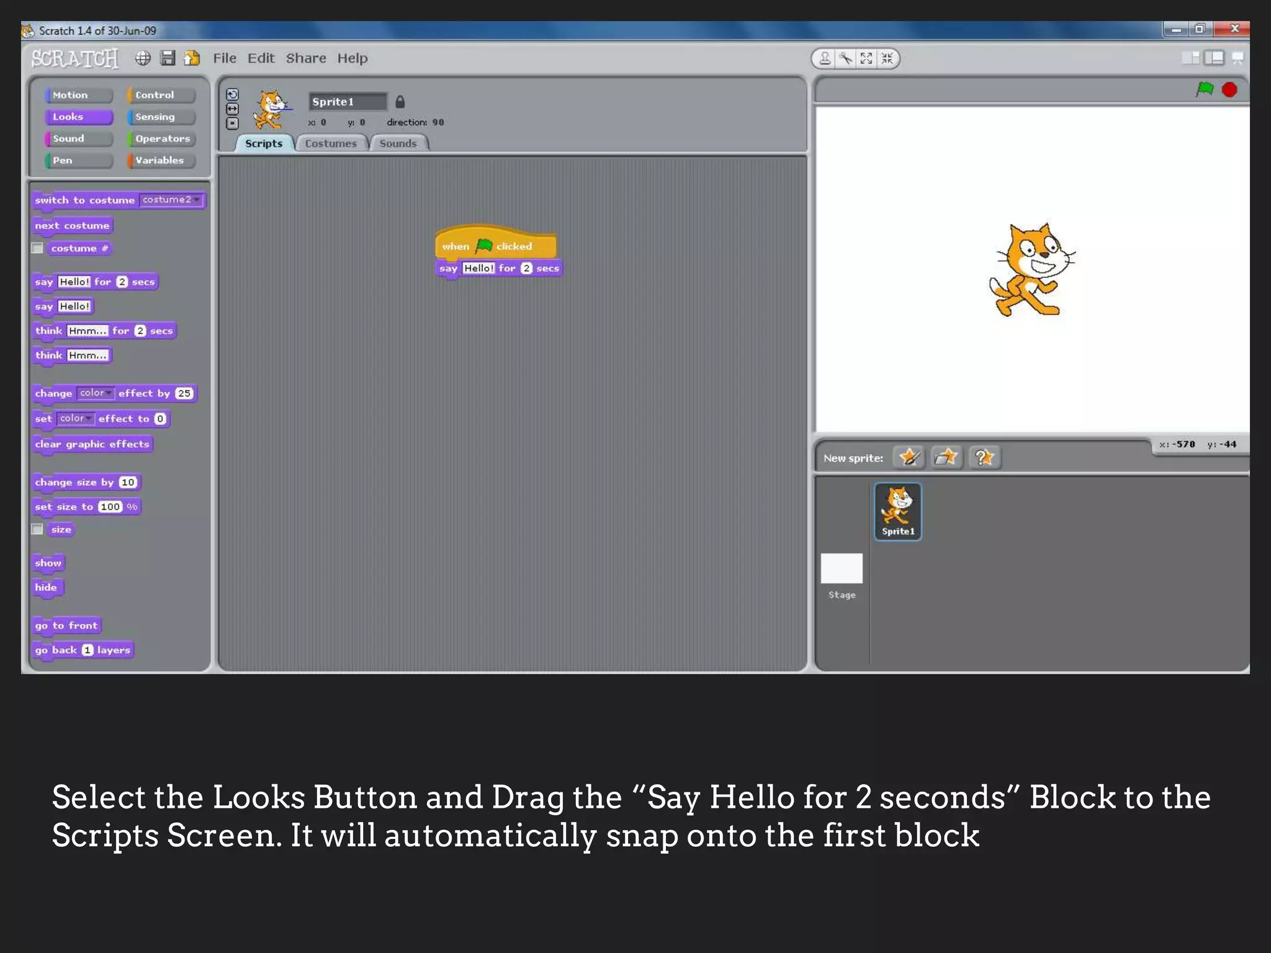Set rotation style to can rotate
1271x953 pixels.
(232, 94)
